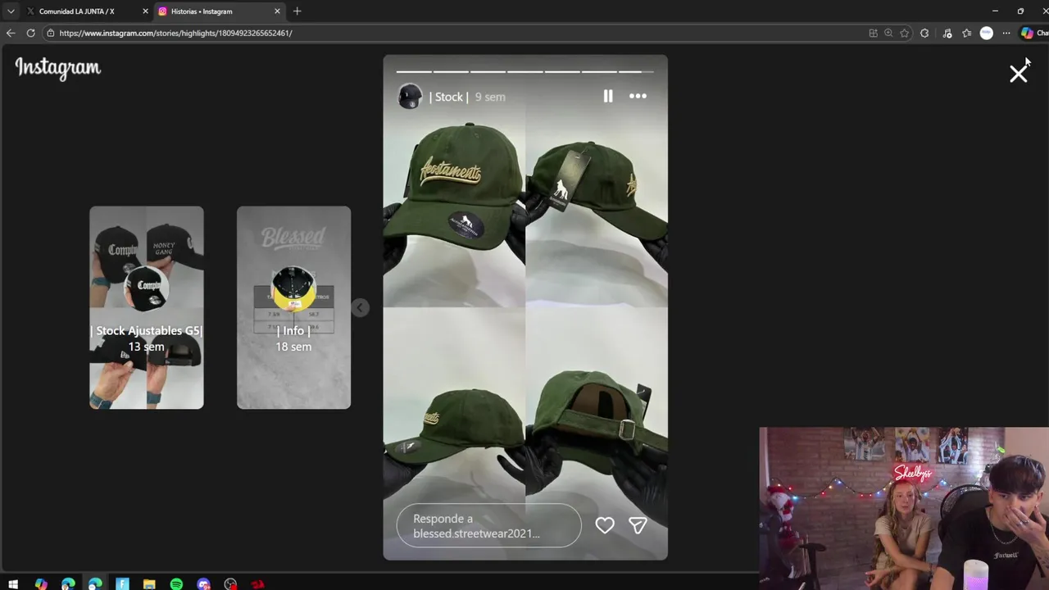
Task: Go to previous story with left arrow
Action: point(360,307)
